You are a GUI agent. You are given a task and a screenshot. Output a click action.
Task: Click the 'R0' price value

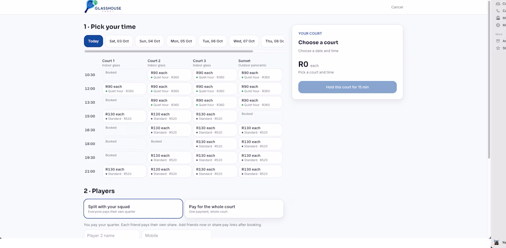(x=303, y=64)
